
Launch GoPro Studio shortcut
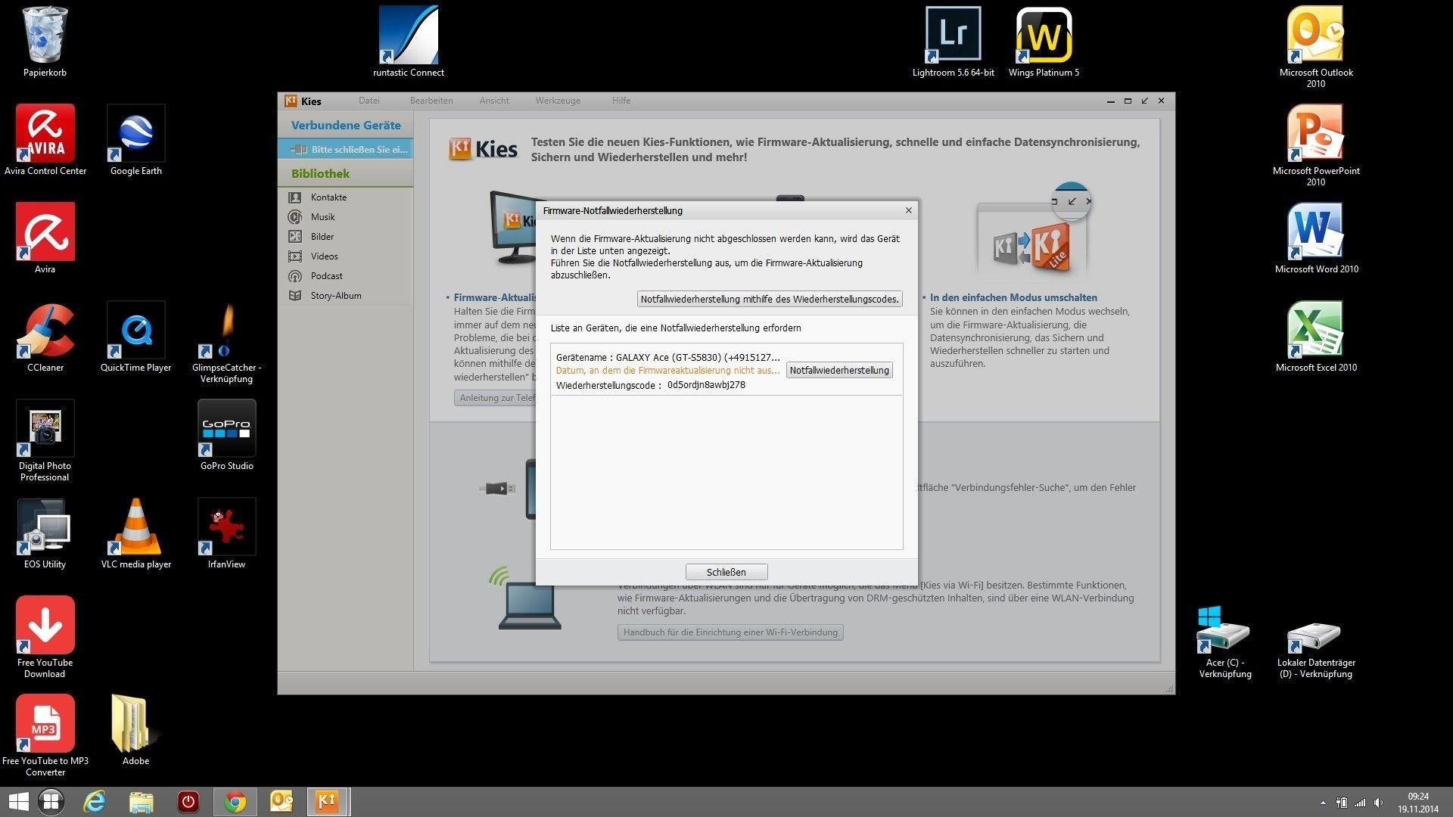(226, 435)
